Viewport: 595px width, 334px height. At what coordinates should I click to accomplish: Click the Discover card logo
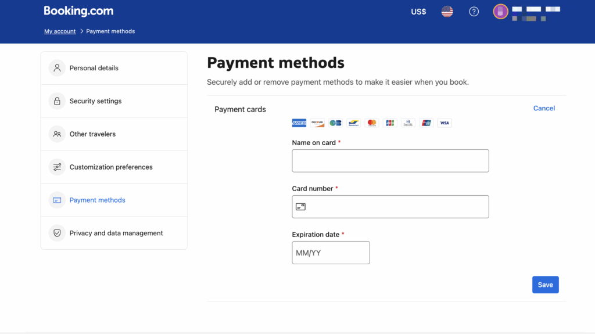click(x=317, y=123)
